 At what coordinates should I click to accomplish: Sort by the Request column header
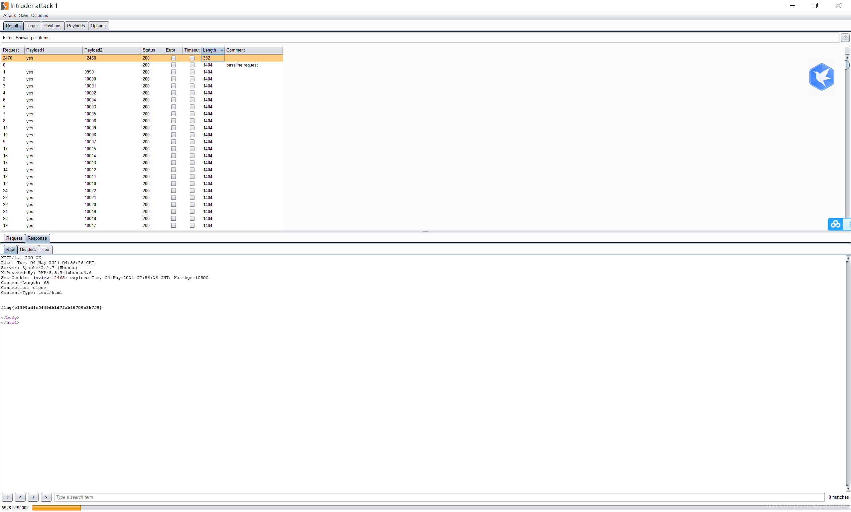click(13, 50)
